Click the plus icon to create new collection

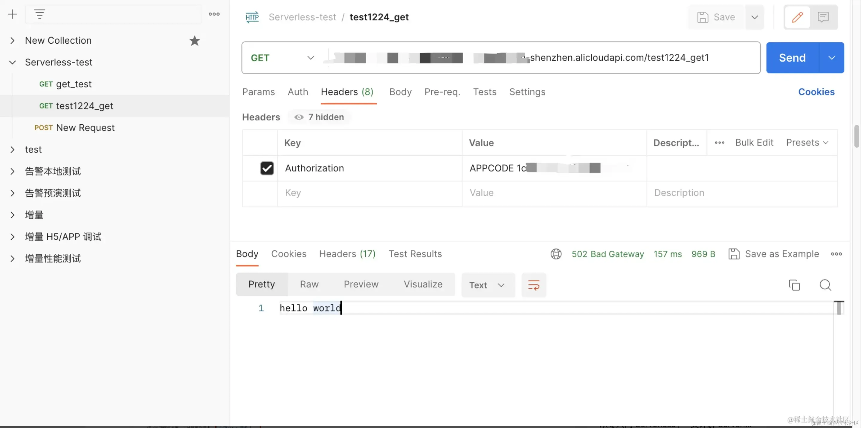tap(12, 14)
